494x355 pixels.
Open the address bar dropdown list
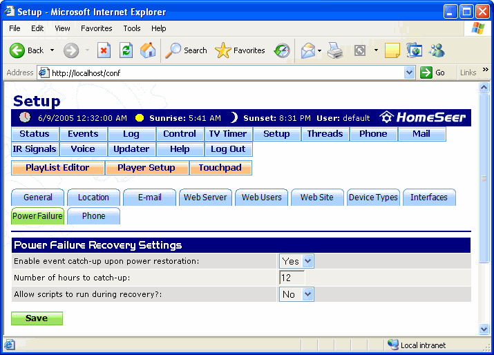point(409,73)
